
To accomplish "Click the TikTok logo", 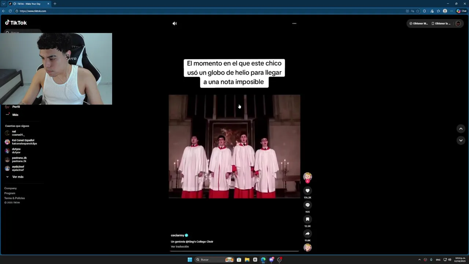I will [x=16, y=23].
